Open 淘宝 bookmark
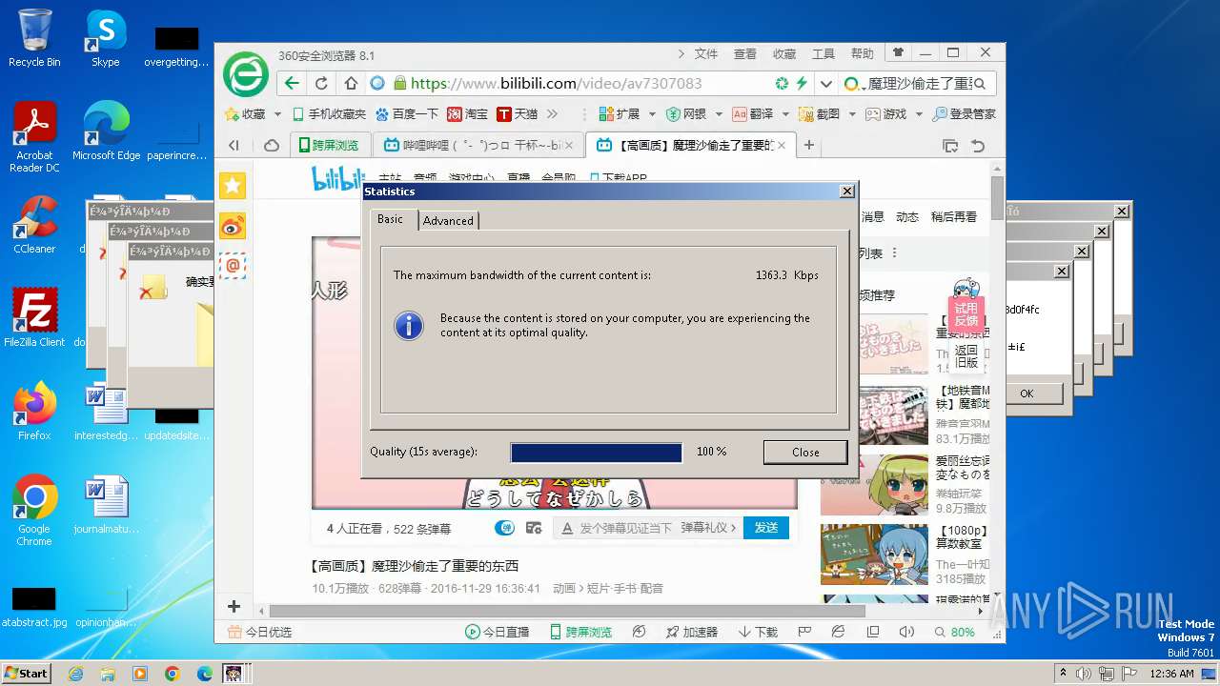Viewport: 1220px width, 686px height. (467, 113)
